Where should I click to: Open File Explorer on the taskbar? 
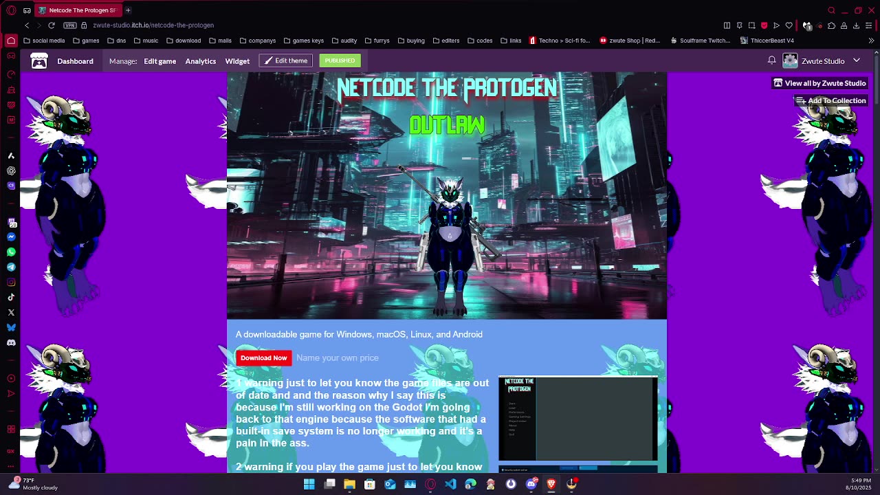[x=349, y=484]
